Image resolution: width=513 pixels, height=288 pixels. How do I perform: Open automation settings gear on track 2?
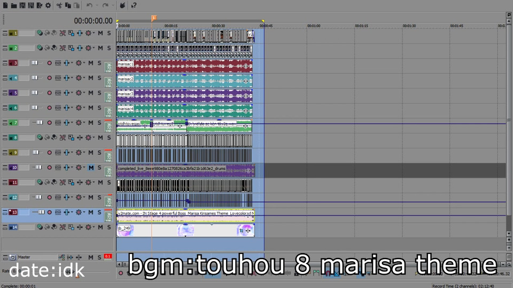88,48
